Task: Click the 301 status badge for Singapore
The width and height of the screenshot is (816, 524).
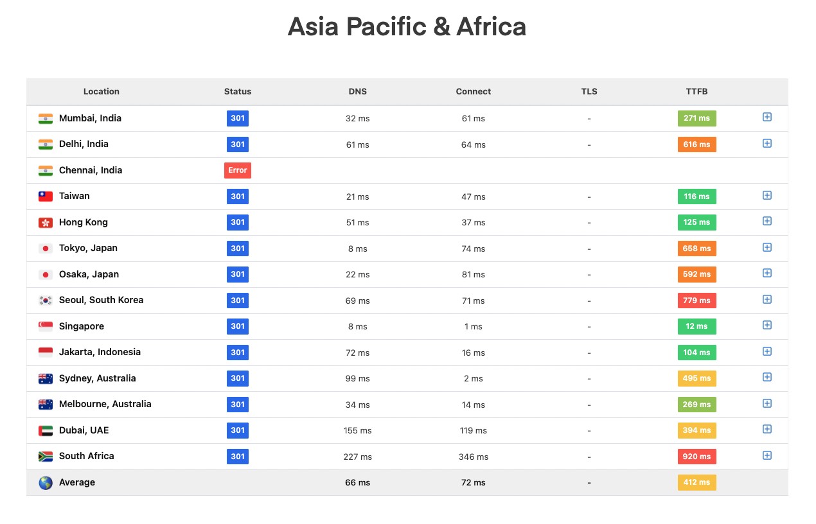Action: 238,326
